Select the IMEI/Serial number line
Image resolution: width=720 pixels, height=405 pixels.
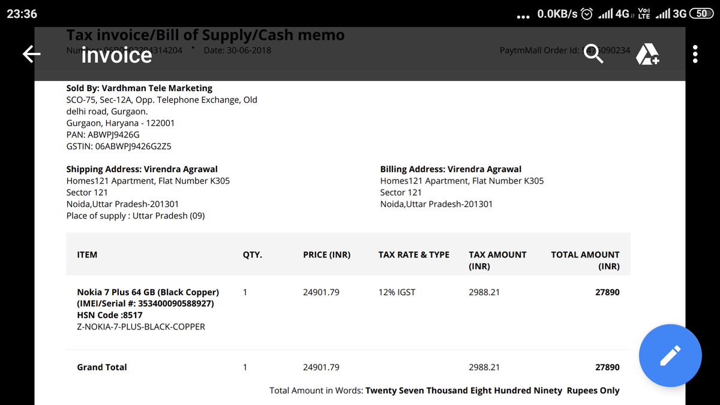pyautogui.click(x=145, y=304)
